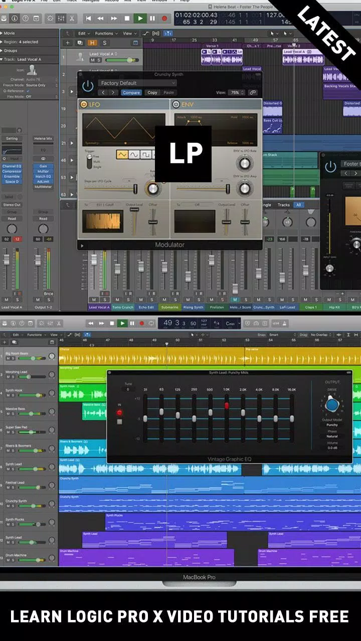The width and height of the screenshot is (361, 641).
Task: Open the Edit menu in tracks area
Action: (83, 33)
